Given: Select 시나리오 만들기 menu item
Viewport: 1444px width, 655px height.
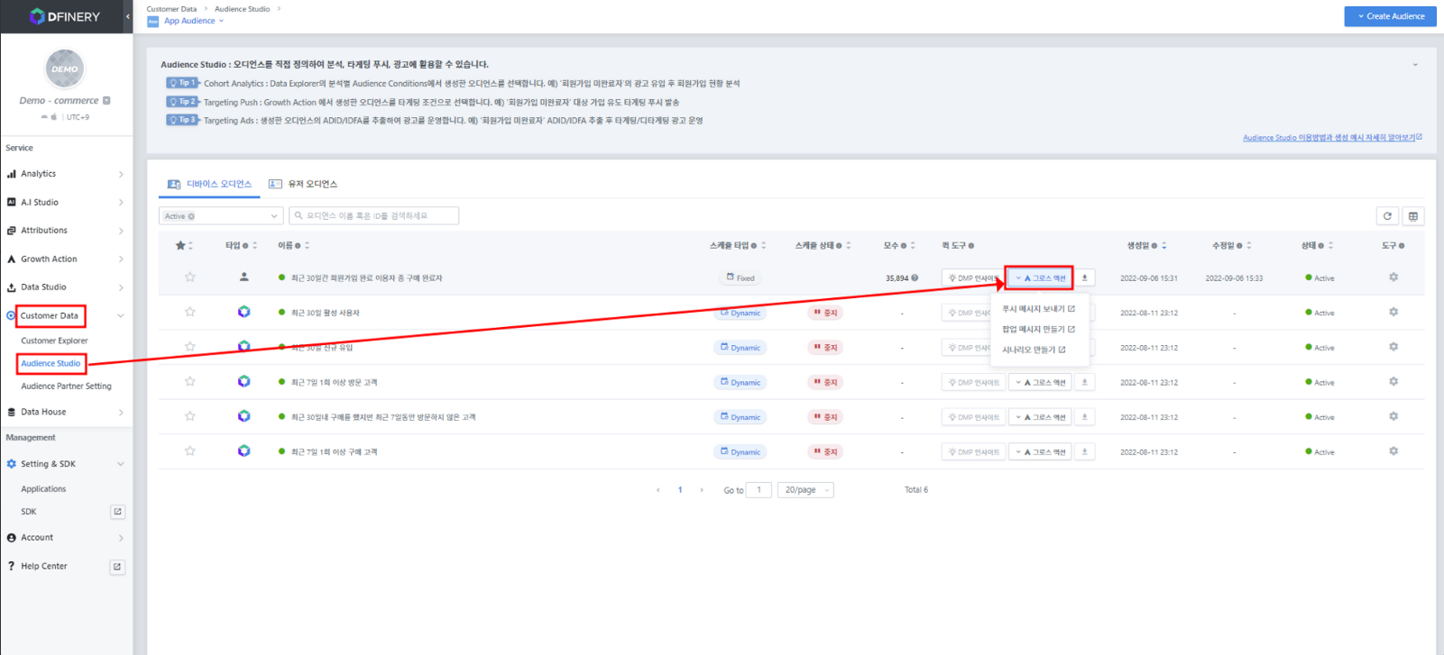Looking at the screenshot, I should (x=1034, y=350).
